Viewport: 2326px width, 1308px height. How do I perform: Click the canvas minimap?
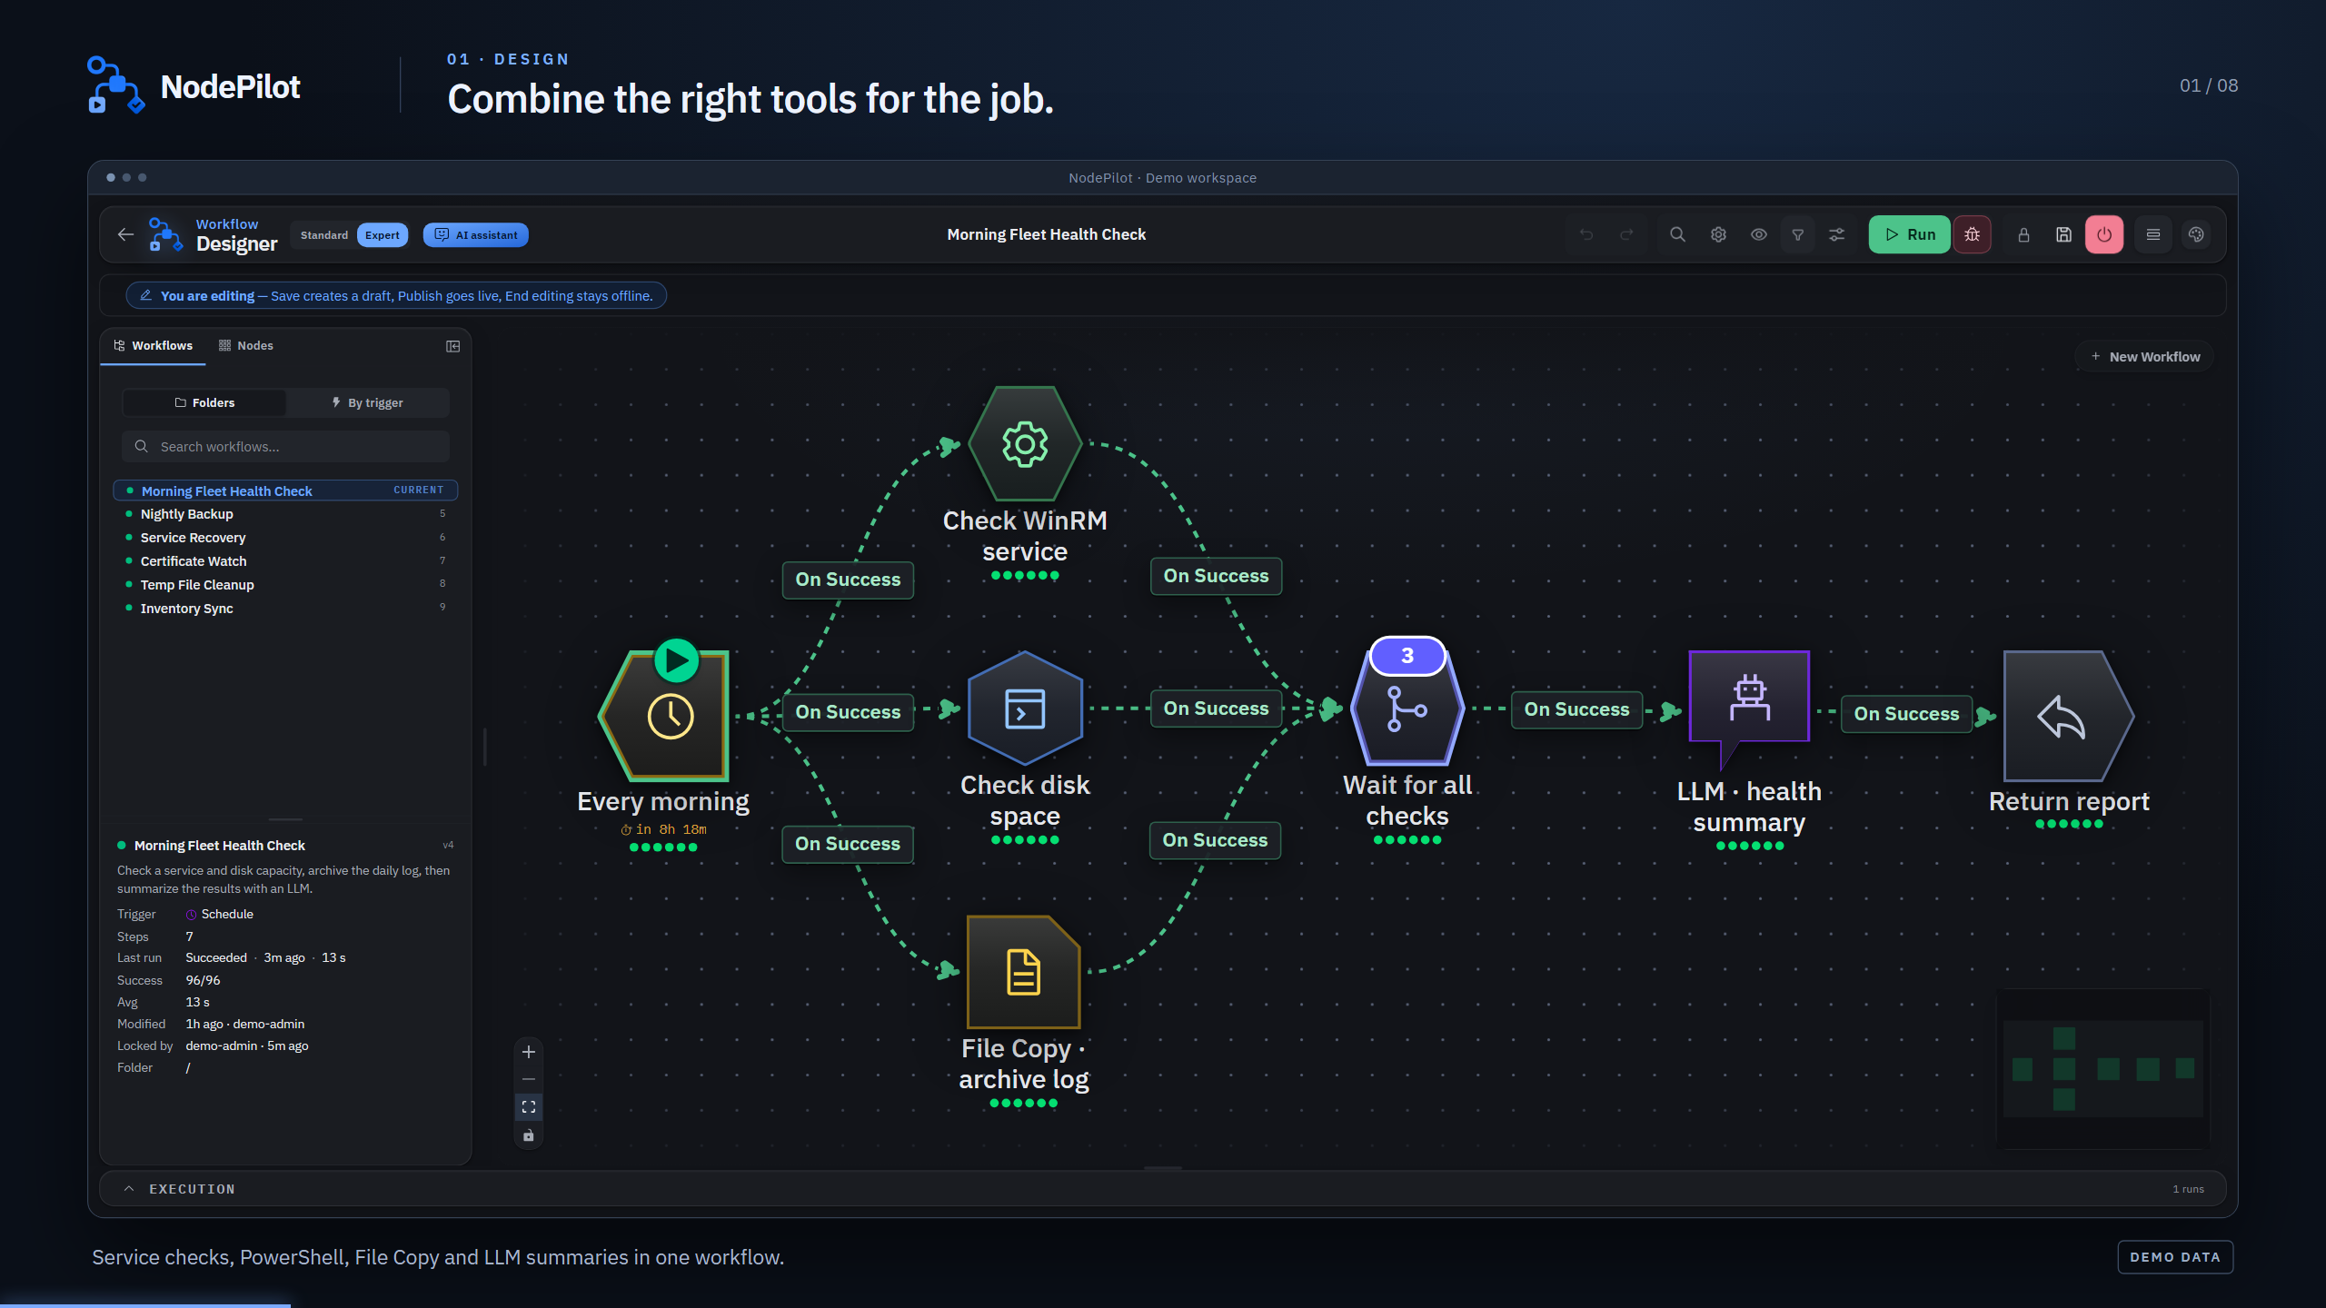[2102, 1069]
